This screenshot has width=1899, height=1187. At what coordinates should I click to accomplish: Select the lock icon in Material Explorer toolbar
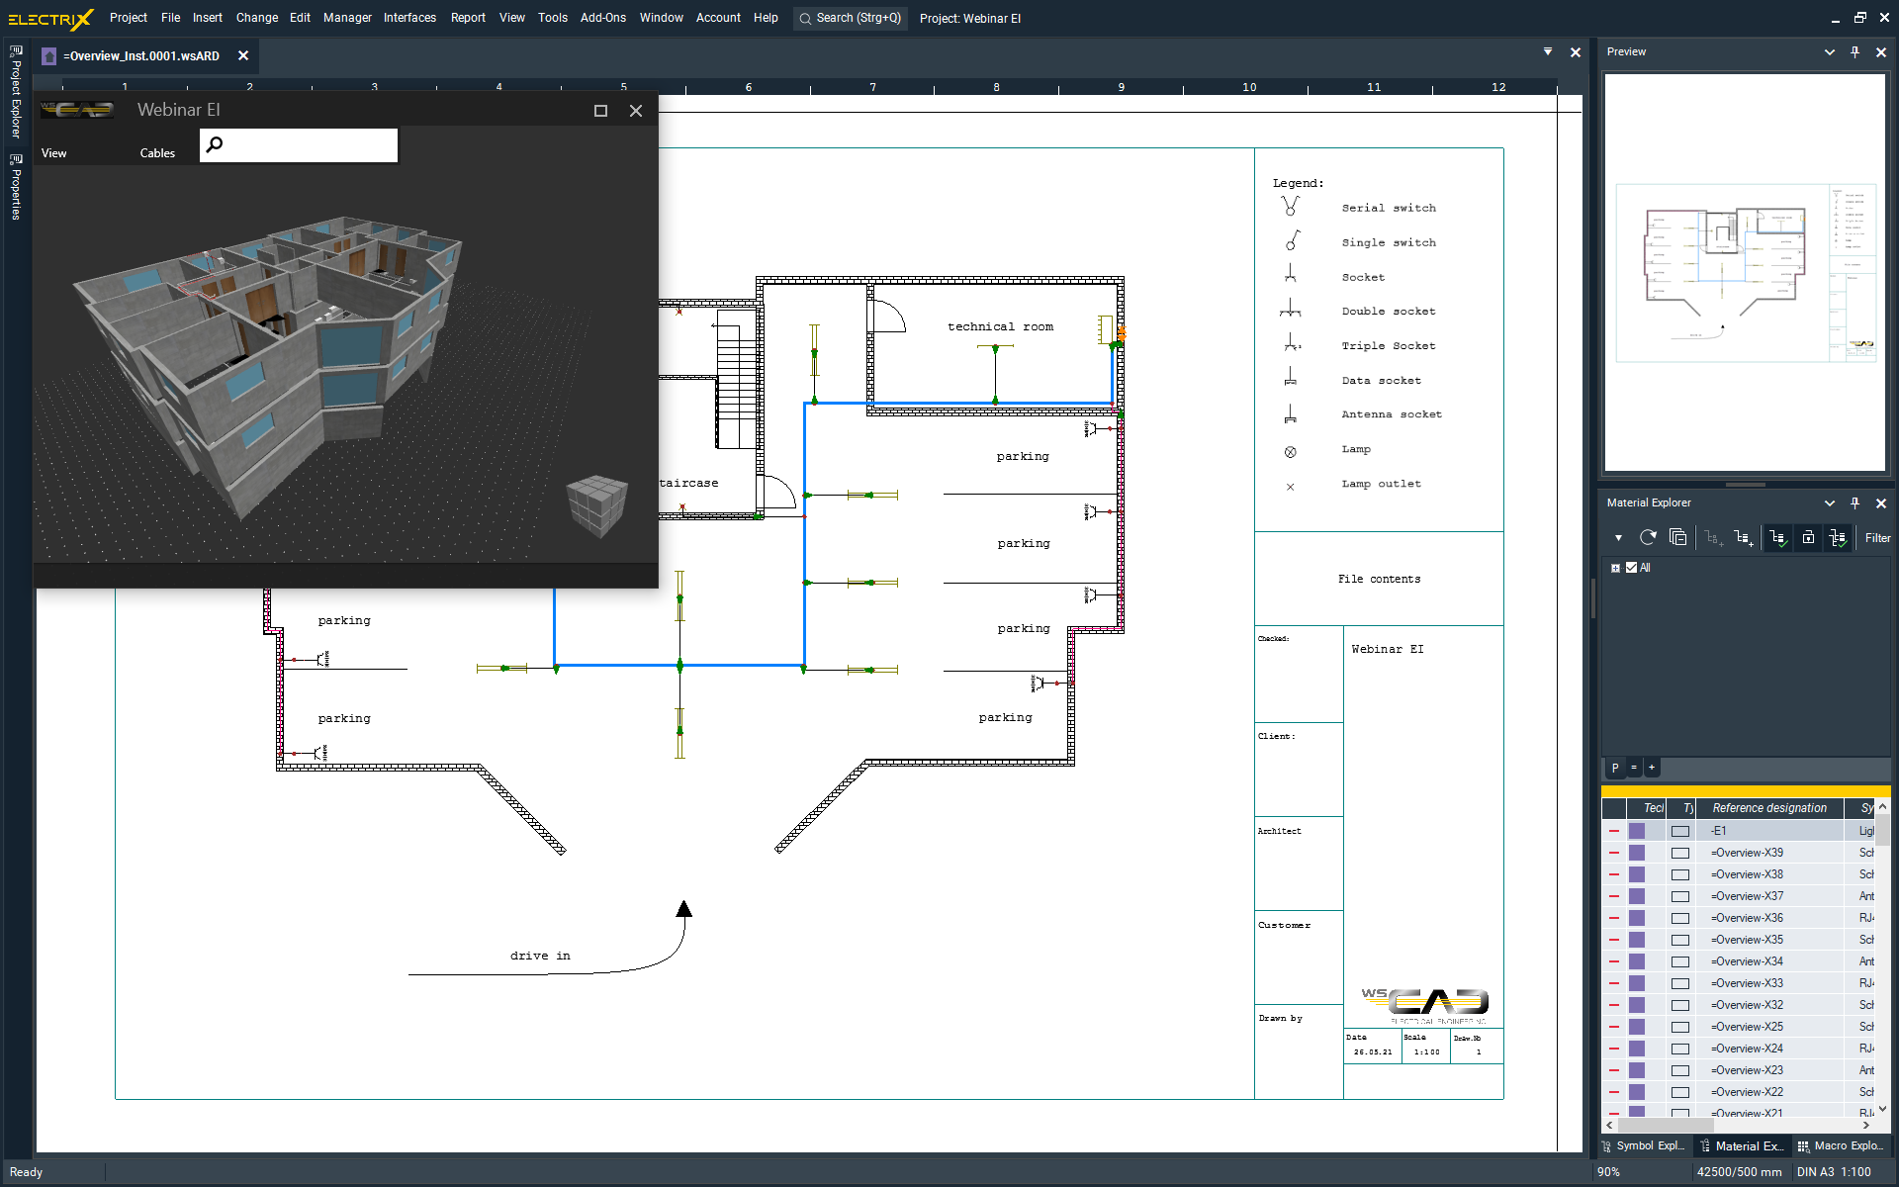click(1809, 539)
